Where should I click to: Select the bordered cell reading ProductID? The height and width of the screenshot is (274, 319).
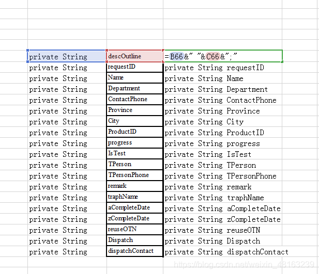(x=134, y=132)
